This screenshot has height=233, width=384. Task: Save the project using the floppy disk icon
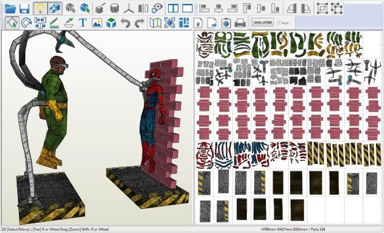tap(24, 9)
